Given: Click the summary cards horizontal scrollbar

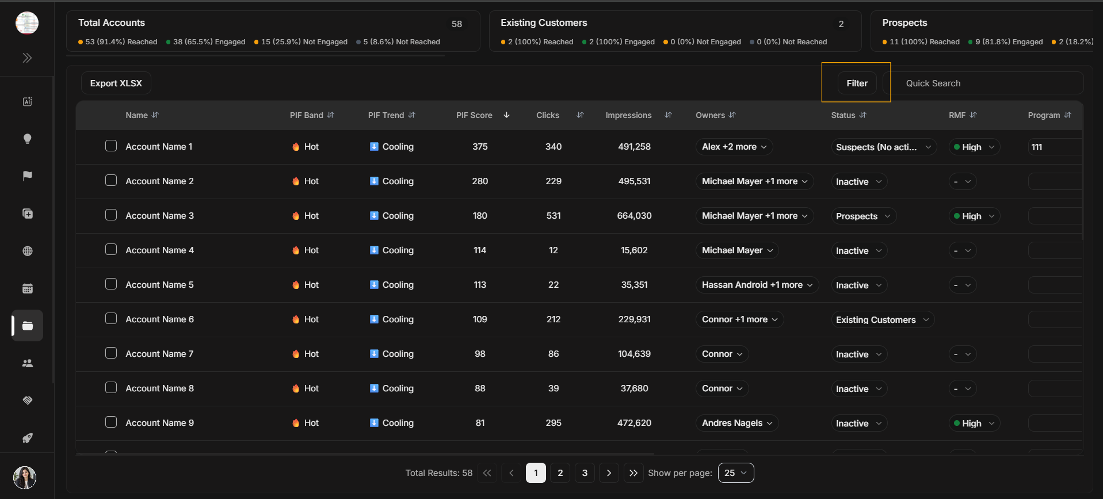Looking at the screenshot, I should tap(256, 55).
